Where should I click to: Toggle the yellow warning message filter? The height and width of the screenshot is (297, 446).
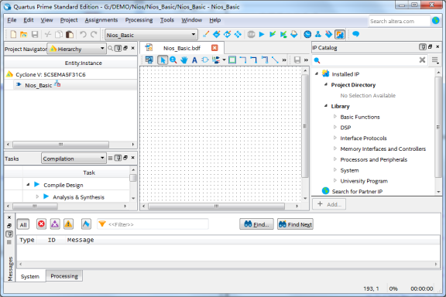pyautogui.click(x=68, y=224)
